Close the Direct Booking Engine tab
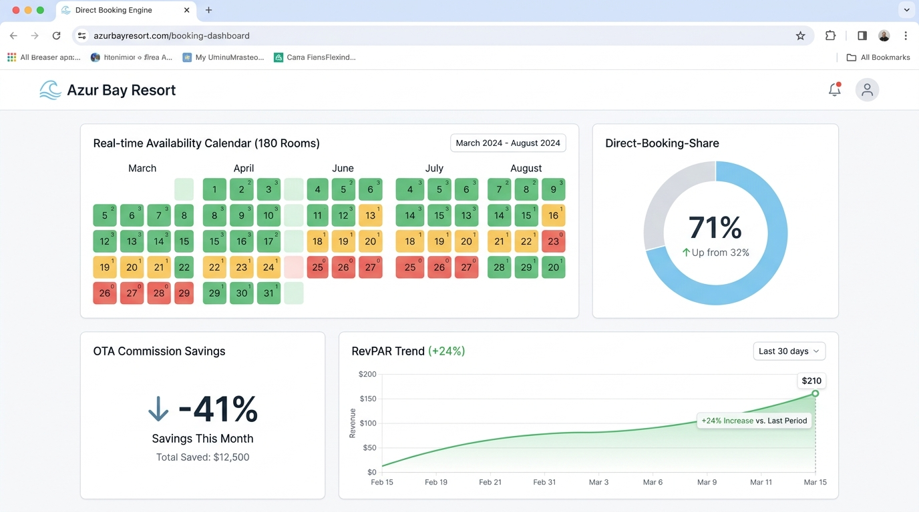 coord(187,10)
